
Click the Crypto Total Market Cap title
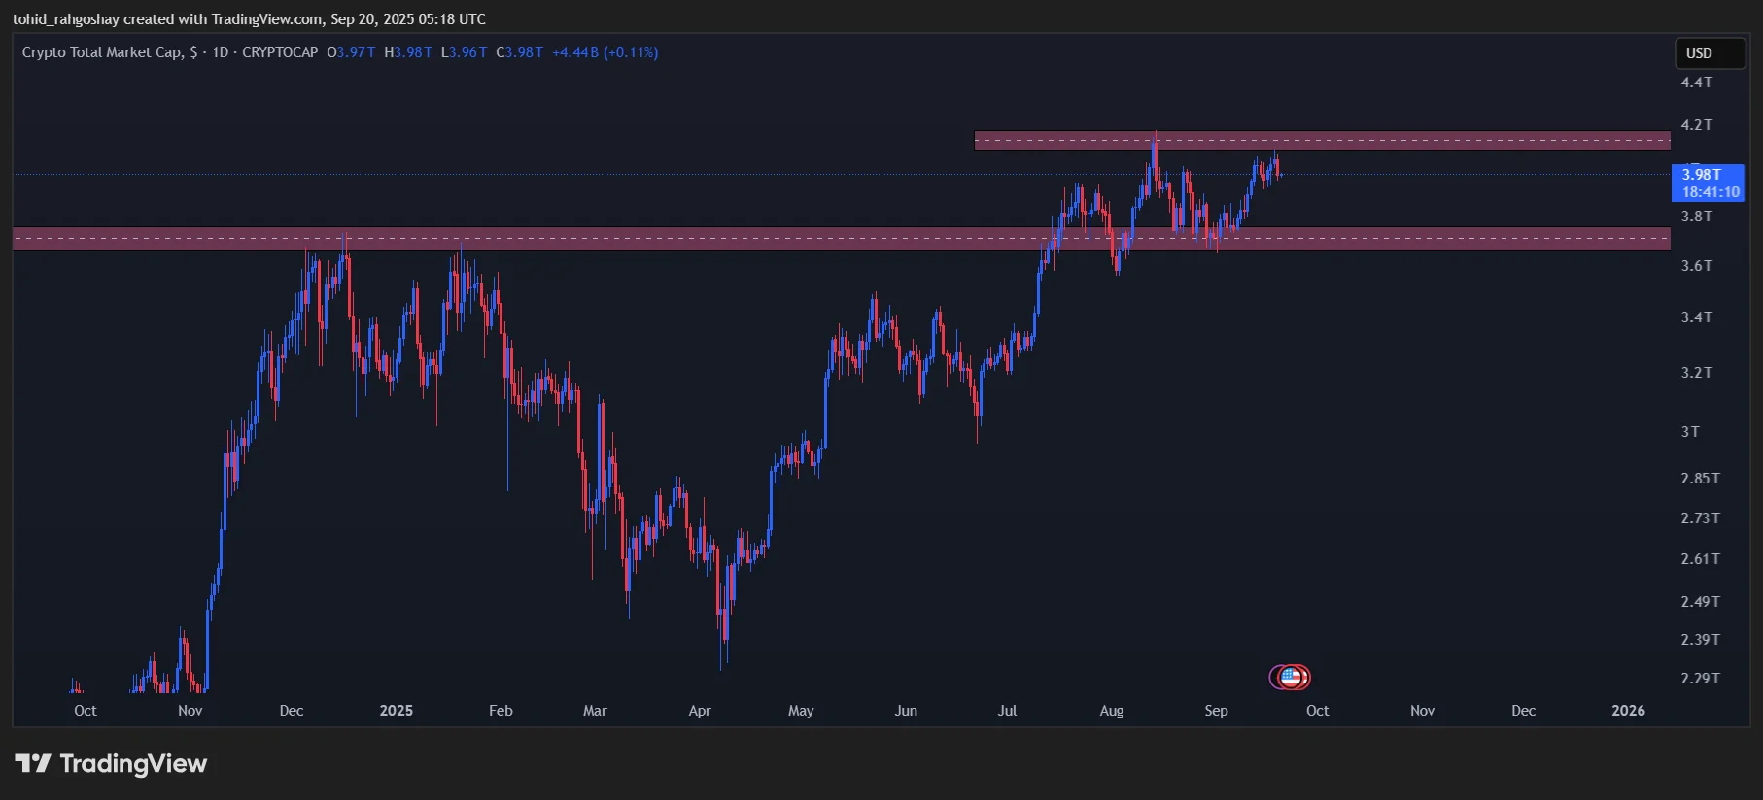101,52
